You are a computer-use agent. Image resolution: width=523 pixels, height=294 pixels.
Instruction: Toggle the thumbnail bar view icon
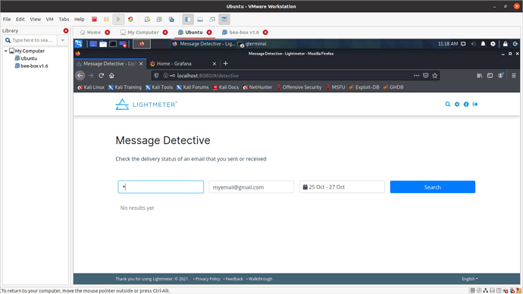point(200,20)
